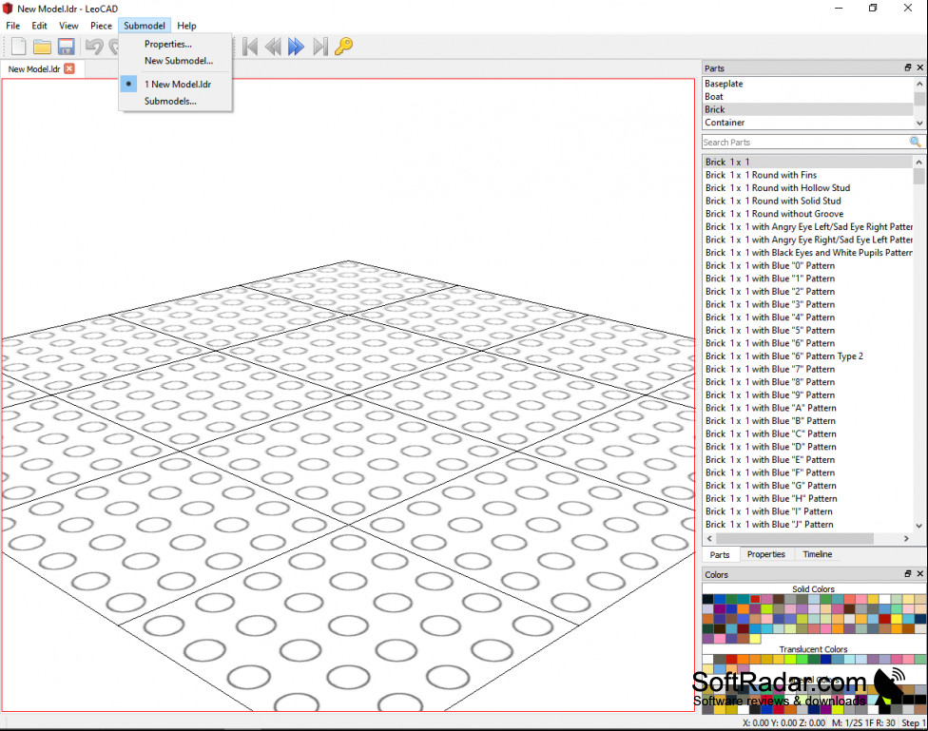The image size is (928, 731).
Task: Float the Parts panel
Action: 908,67
